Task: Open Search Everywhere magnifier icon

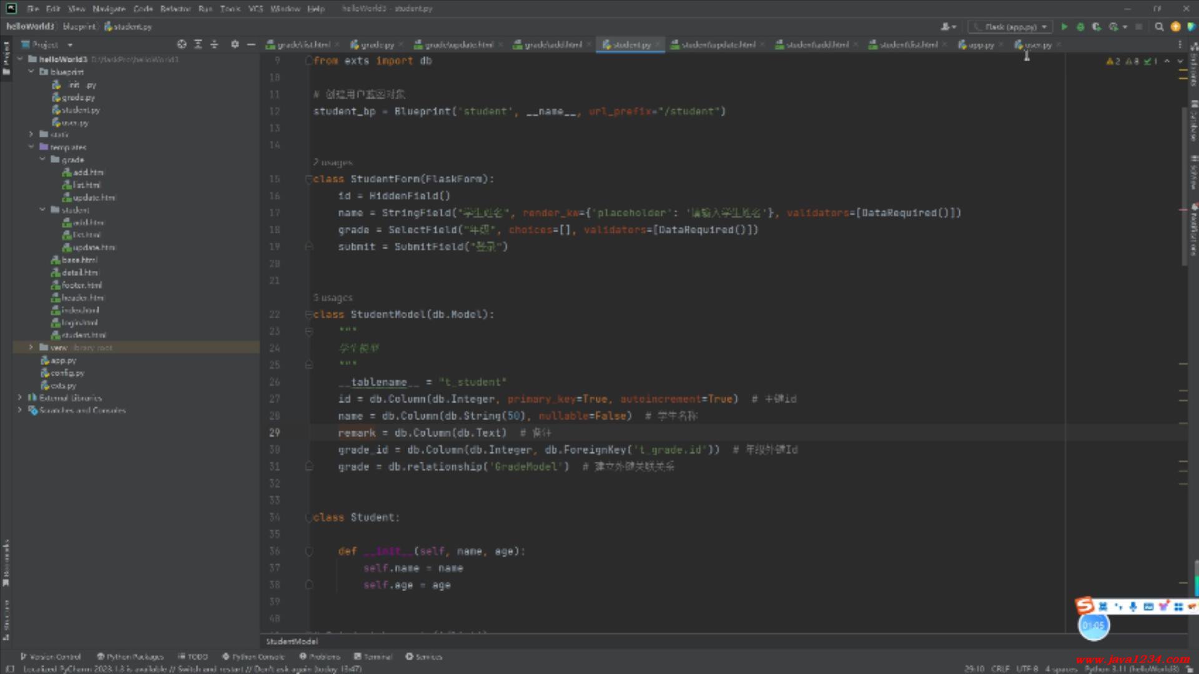Action: click(x=1159, y=27)
